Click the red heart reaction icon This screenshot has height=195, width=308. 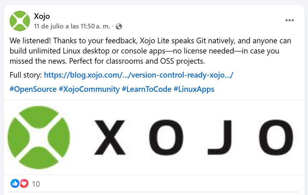point(24,184)
